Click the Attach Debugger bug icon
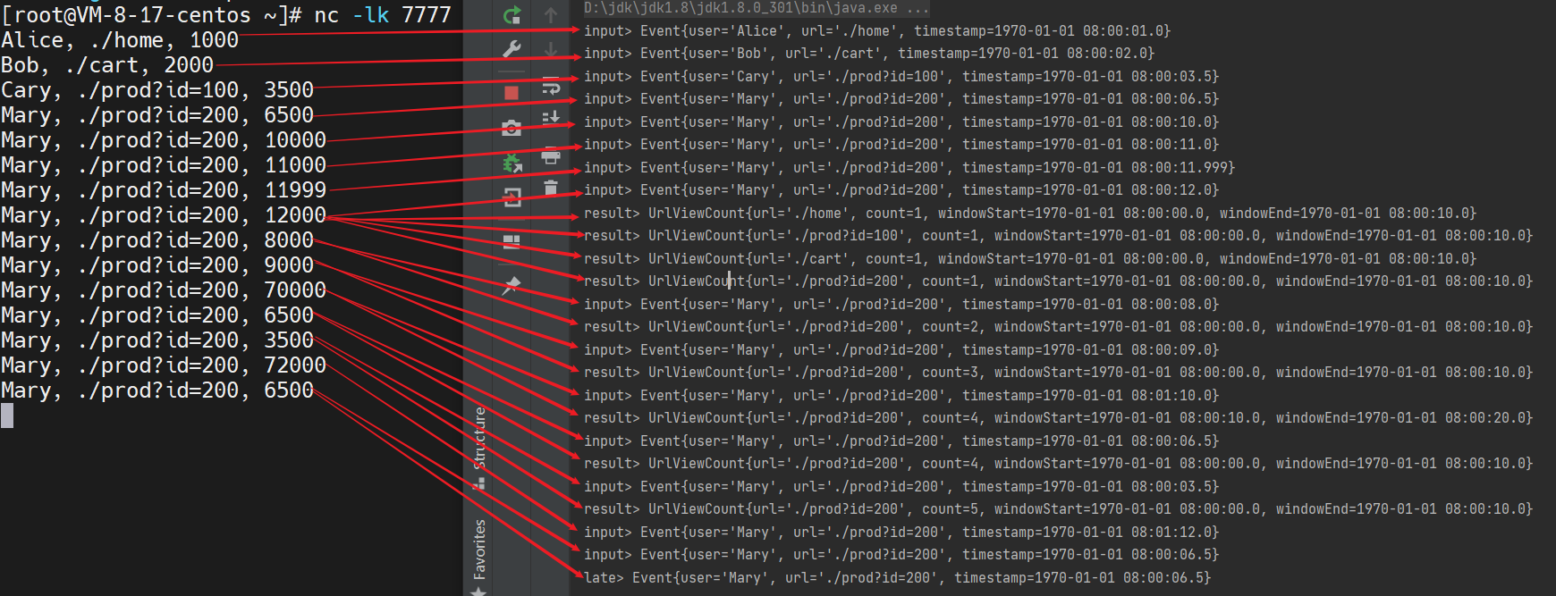1556x596 pixels. click(x=512, y=163)
